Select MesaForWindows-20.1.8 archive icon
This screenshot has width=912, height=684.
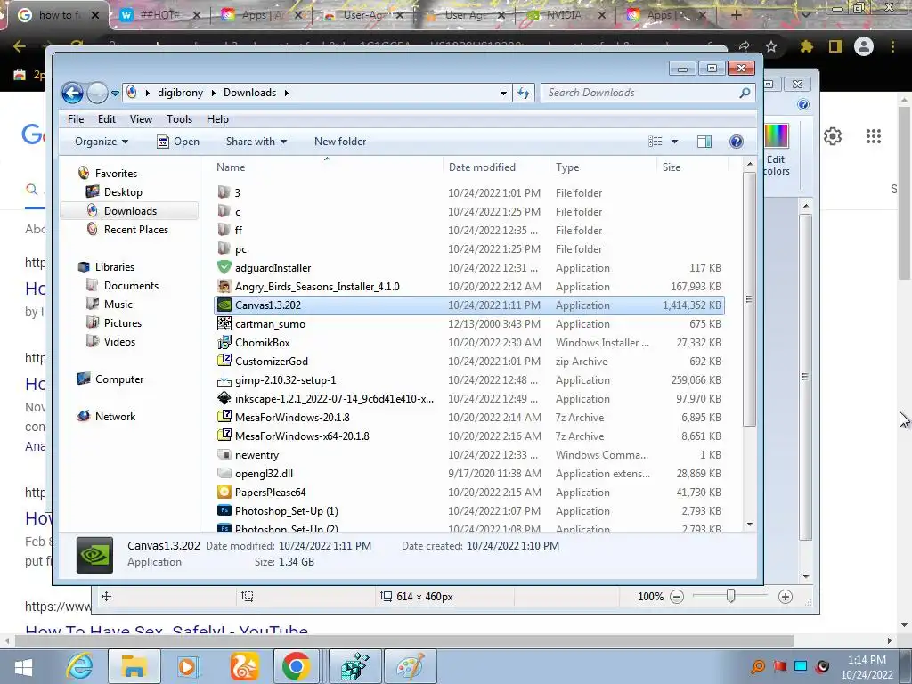(224, 417)
